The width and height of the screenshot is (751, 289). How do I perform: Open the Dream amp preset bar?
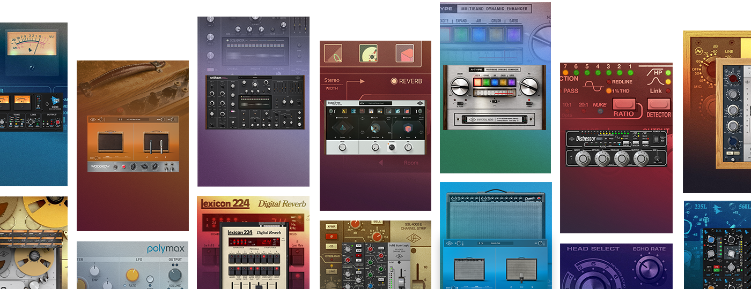click(495, 244)
